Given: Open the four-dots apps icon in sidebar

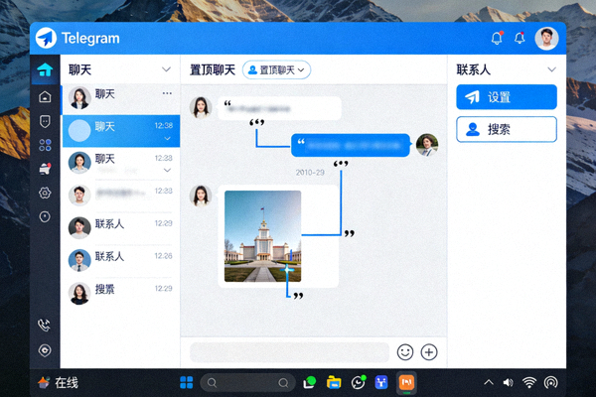Looking at the screenshot, I should coord(45,145).
